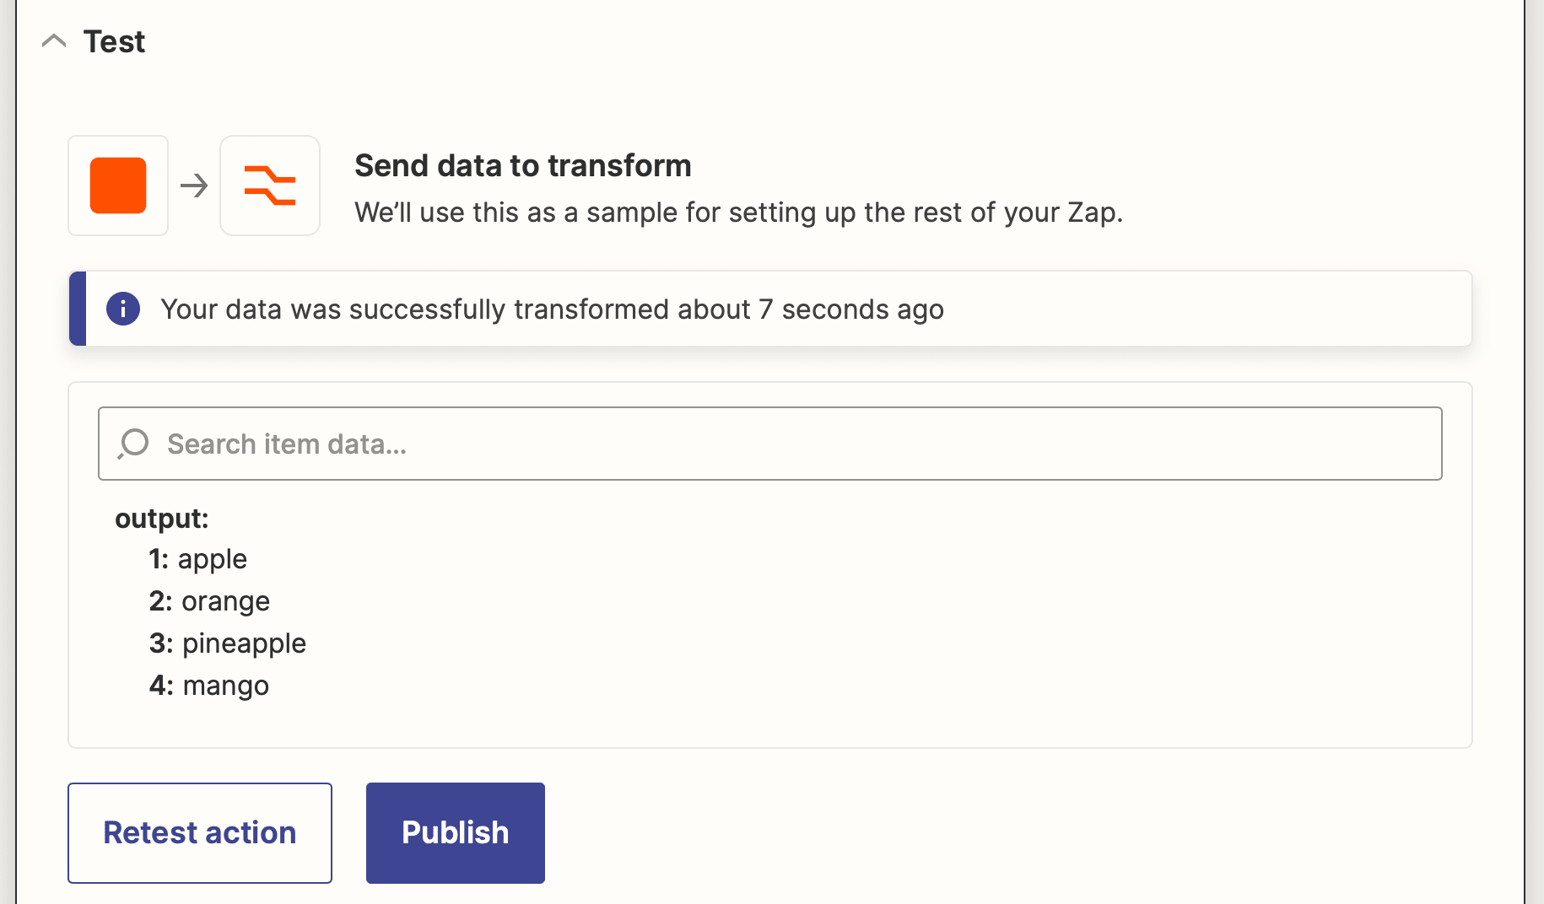This screenshot has height=904, width=1544.
Task: Click the purple accent bar on the notification
Action: click(76, 309)
